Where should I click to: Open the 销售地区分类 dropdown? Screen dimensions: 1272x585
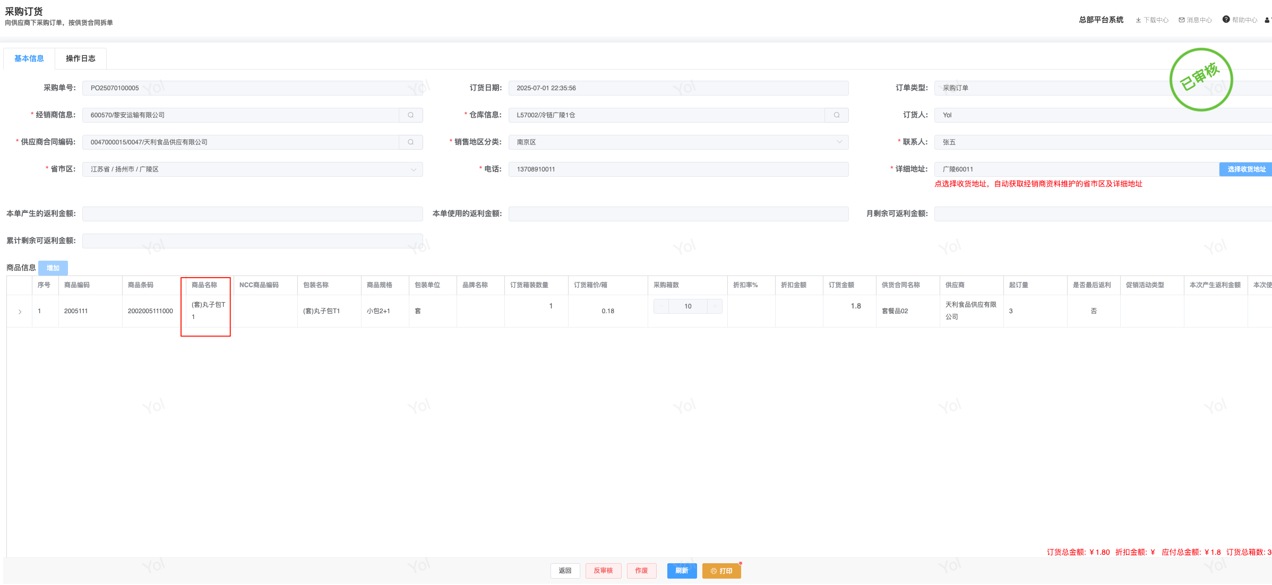678,142
